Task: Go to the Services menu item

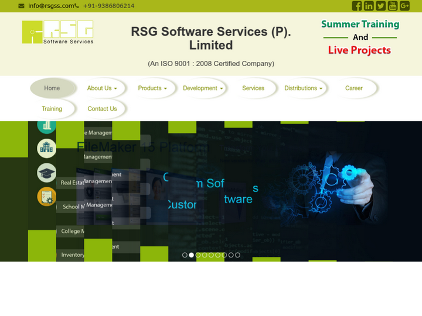Action: pos(253,88)
